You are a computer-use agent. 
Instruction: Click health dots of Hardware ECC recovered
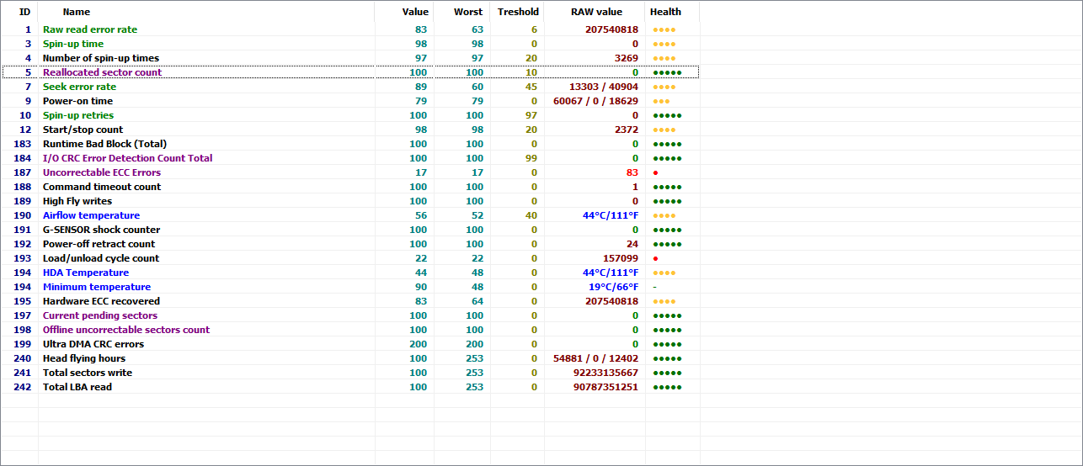(x=664, y=301)
